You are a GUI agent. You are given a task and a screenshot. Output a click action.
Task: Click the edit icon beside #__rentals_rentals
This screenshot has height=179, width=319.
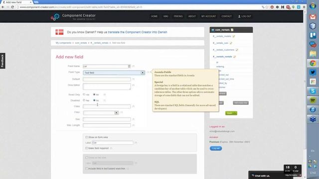(234, 57)
